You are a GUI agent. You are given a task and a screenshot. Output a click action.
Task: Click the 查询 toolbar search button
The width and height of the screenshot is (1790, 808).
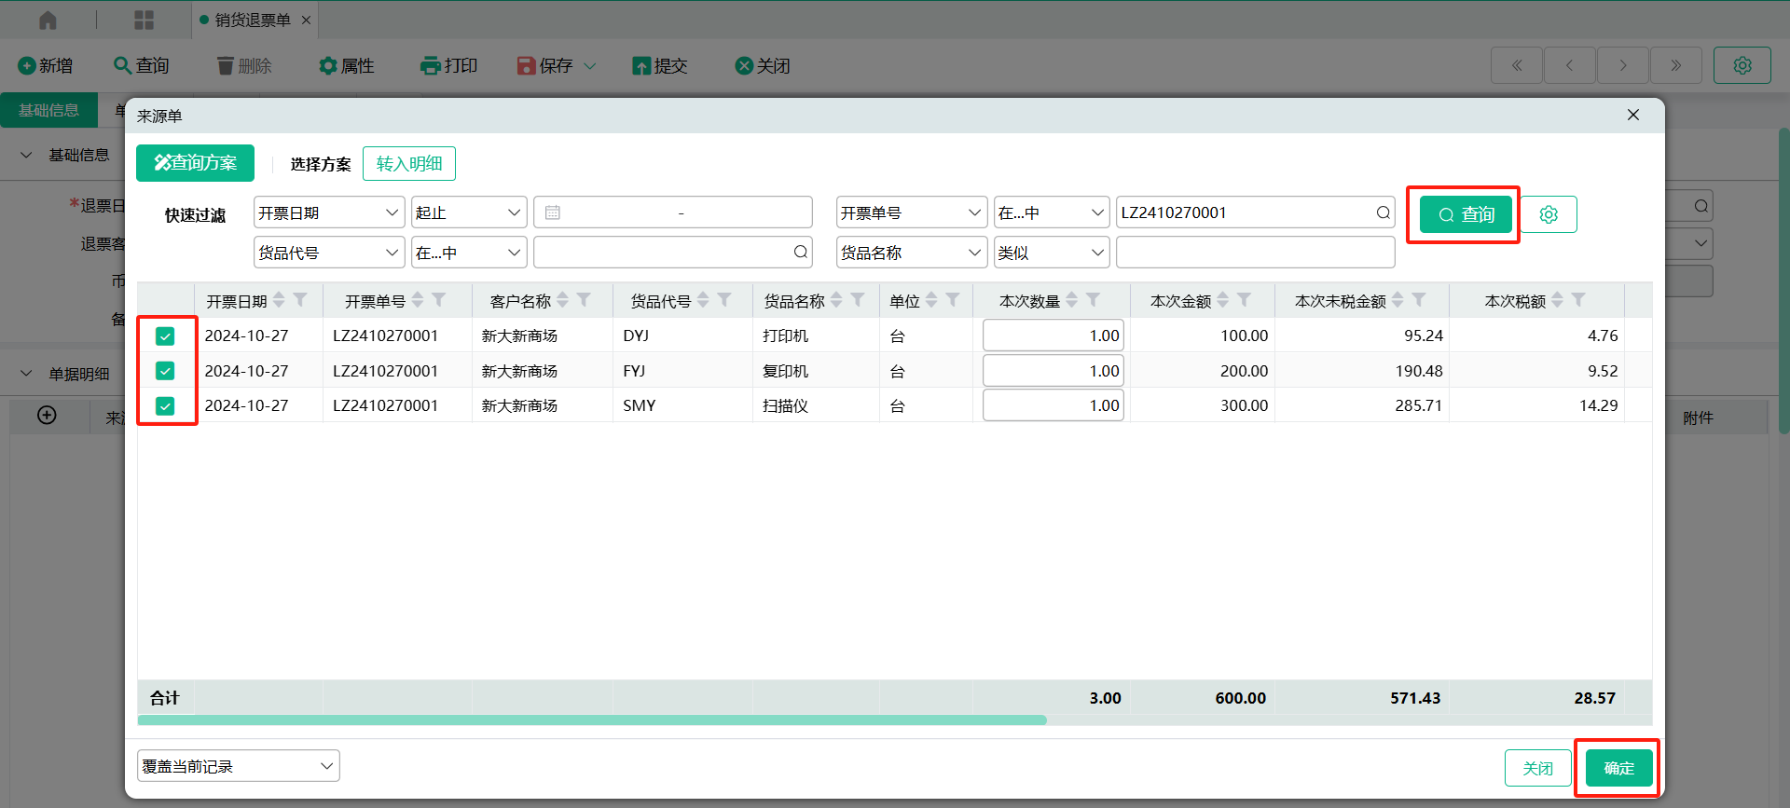[142, 65]
